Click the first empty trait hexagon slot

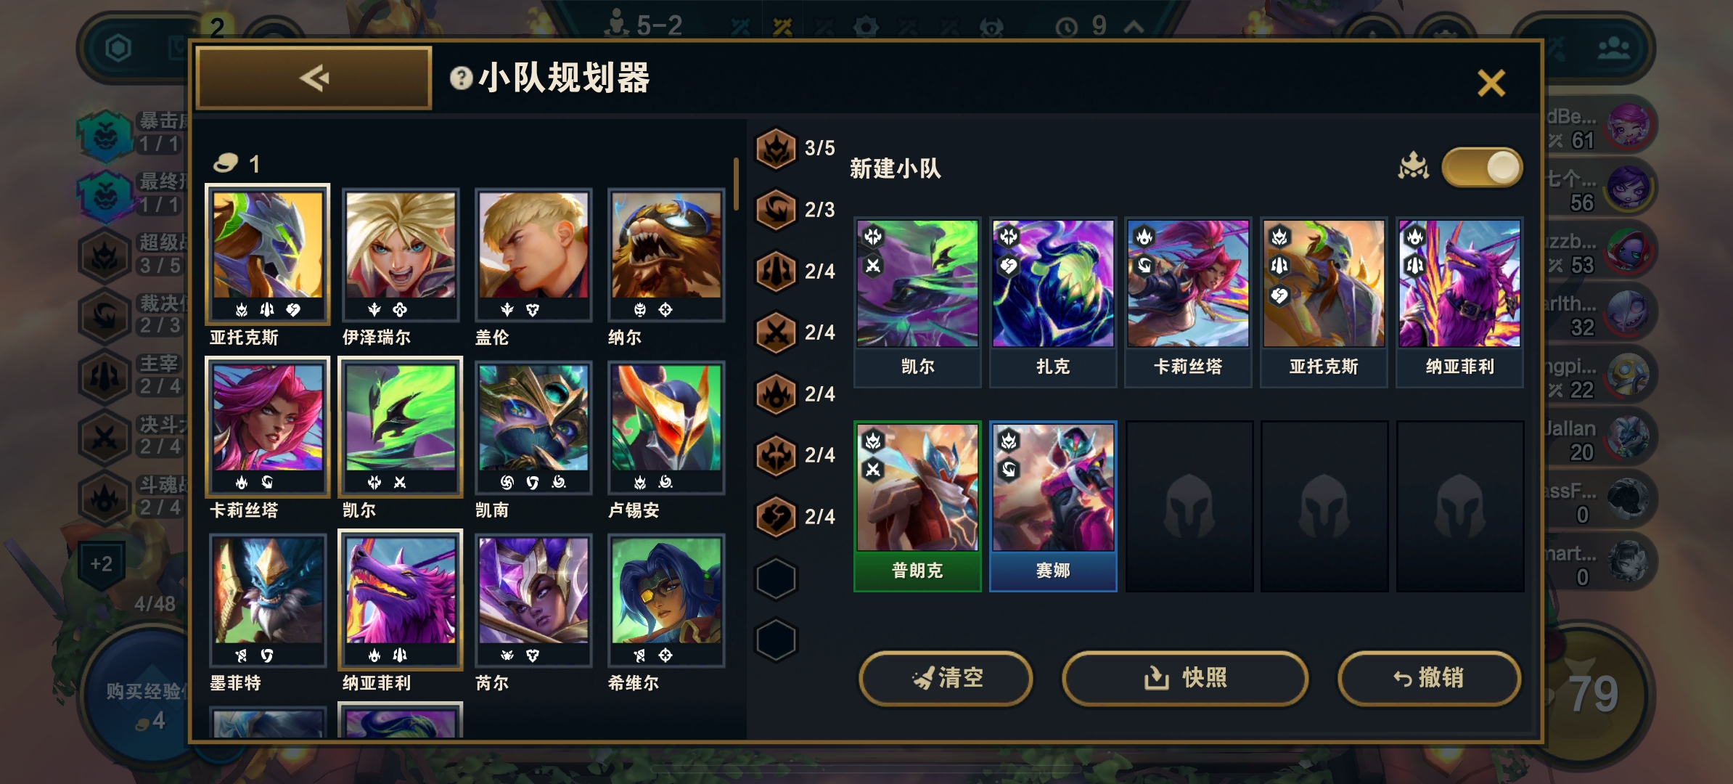[777, 579]
